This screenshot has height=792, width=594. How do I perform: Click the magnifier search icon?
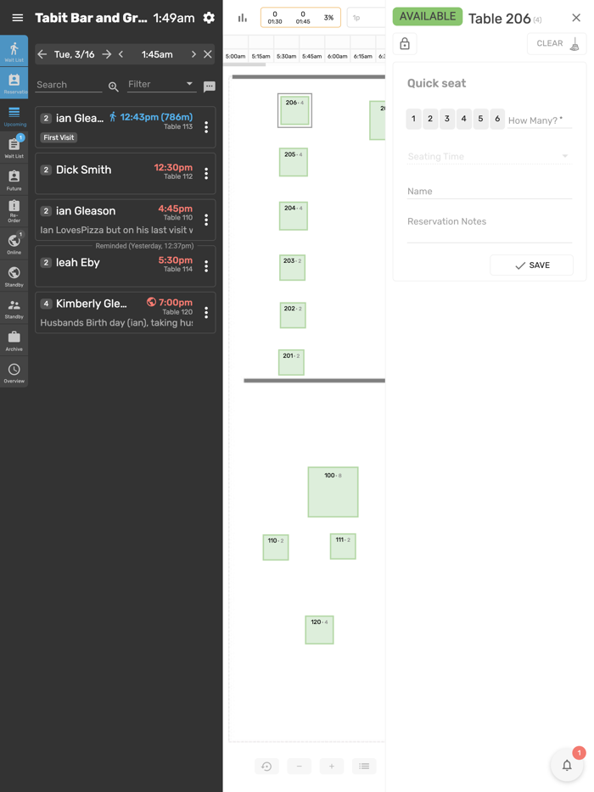(x=114, y=86)
